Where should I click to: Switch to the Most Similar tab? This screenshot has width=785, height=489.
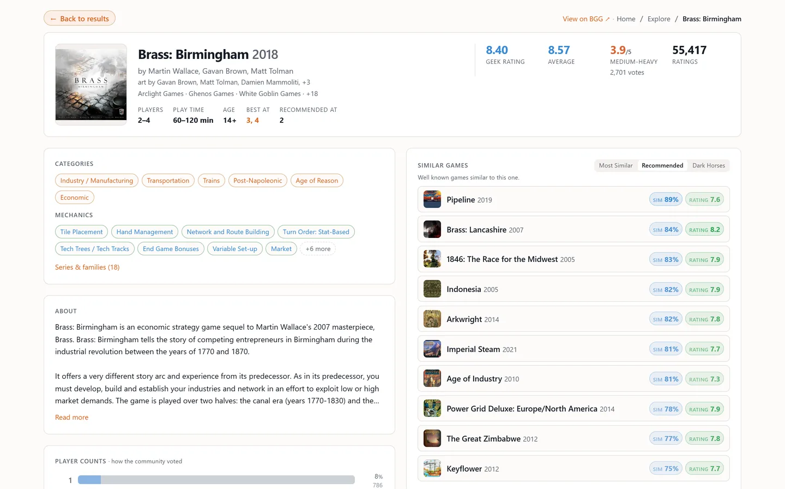[x=616, y=165]
